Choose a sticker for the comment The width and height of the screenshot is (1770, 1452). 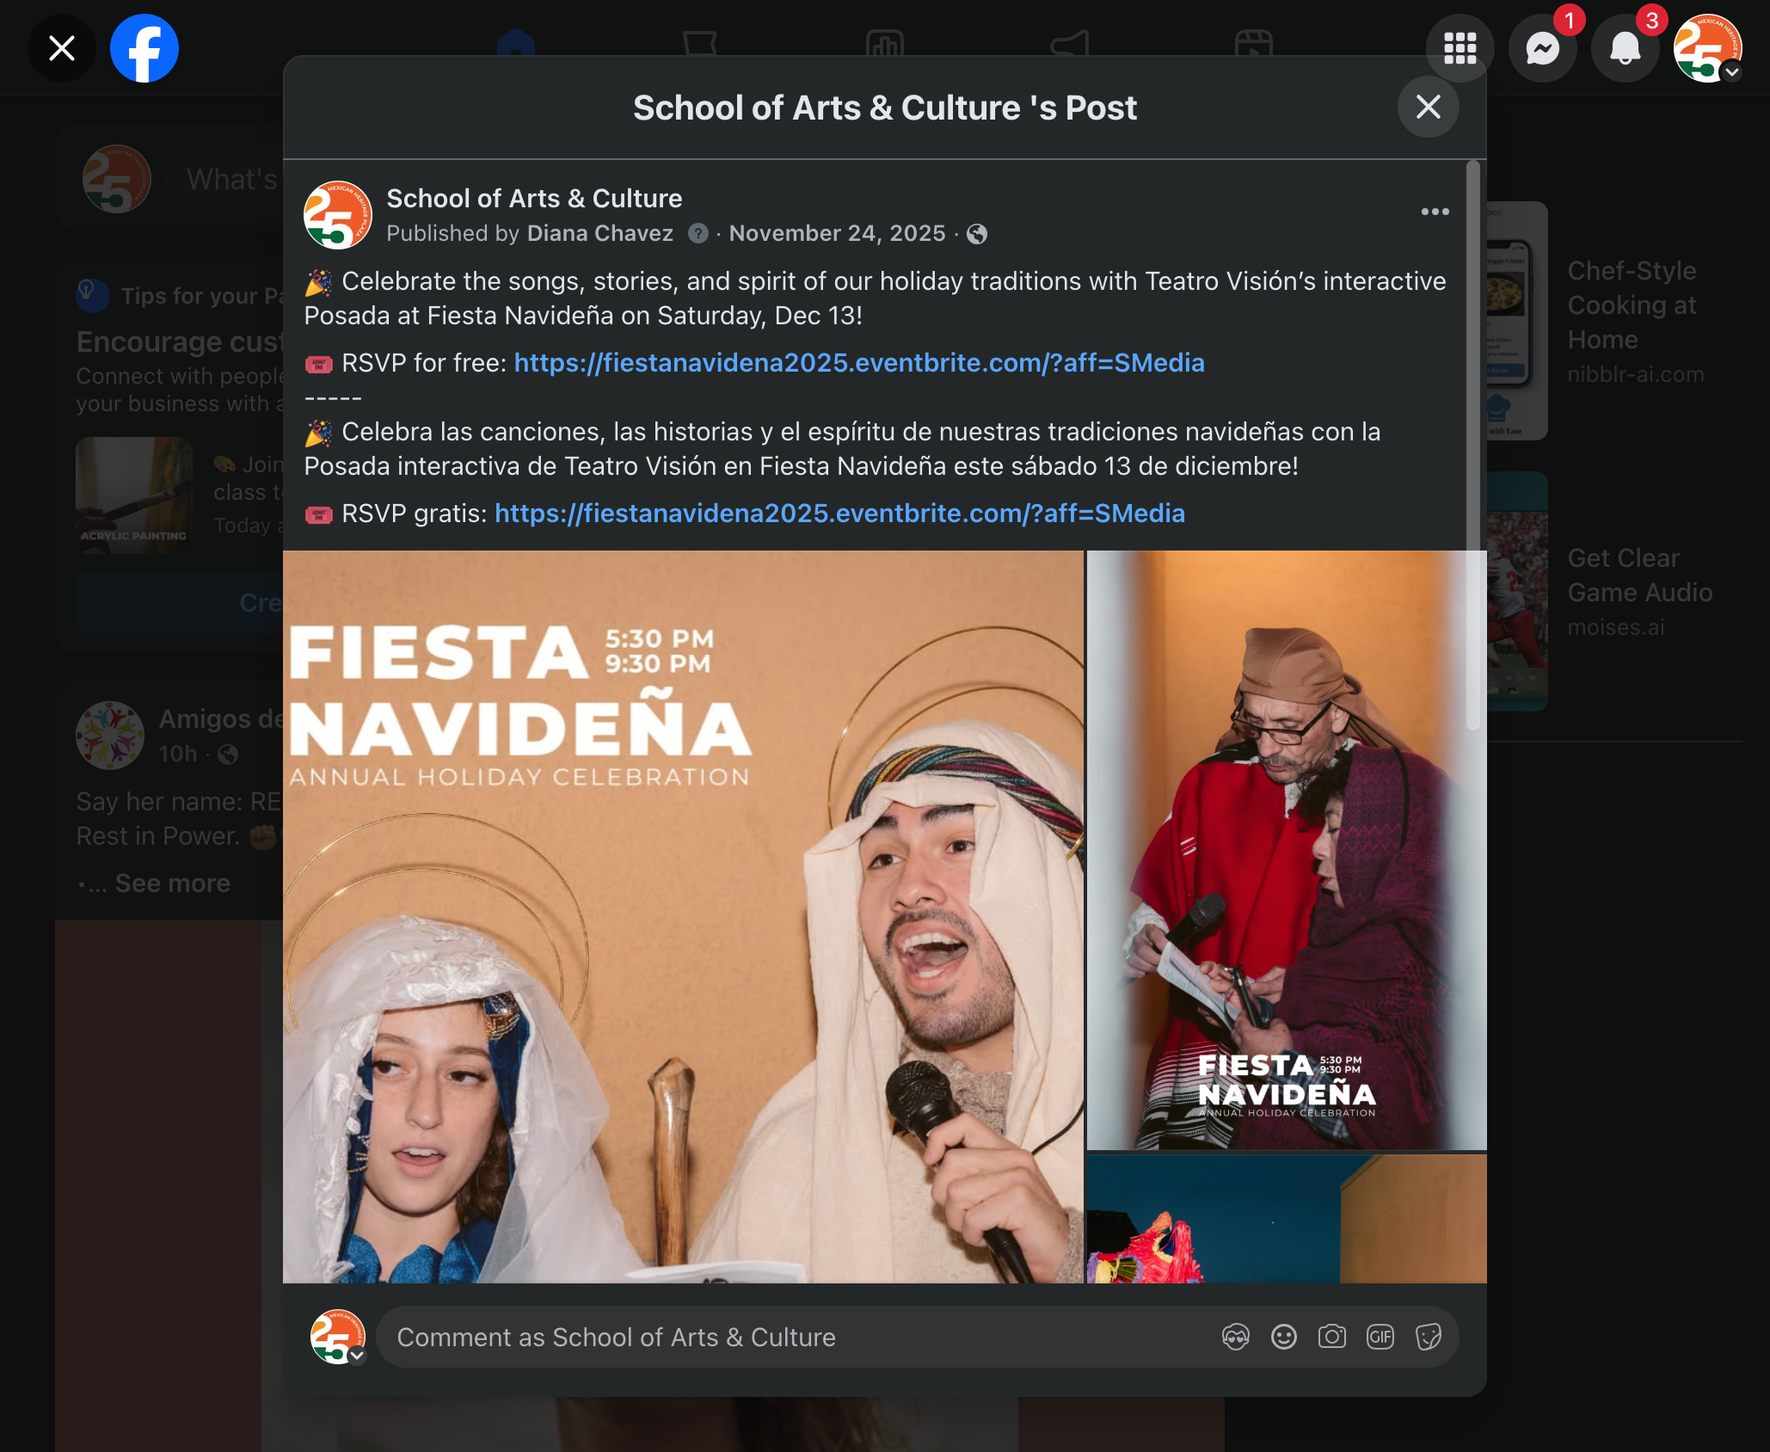(x=1429, y=1337)
